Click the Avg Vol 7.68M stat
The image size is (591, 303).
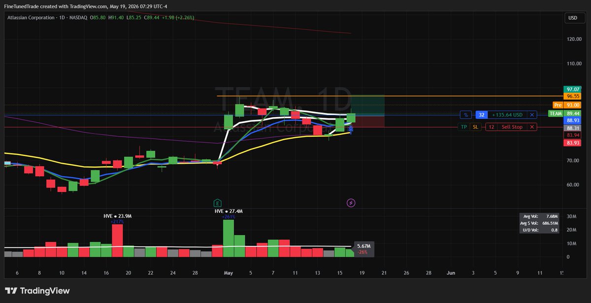click(x=541, y=216)
